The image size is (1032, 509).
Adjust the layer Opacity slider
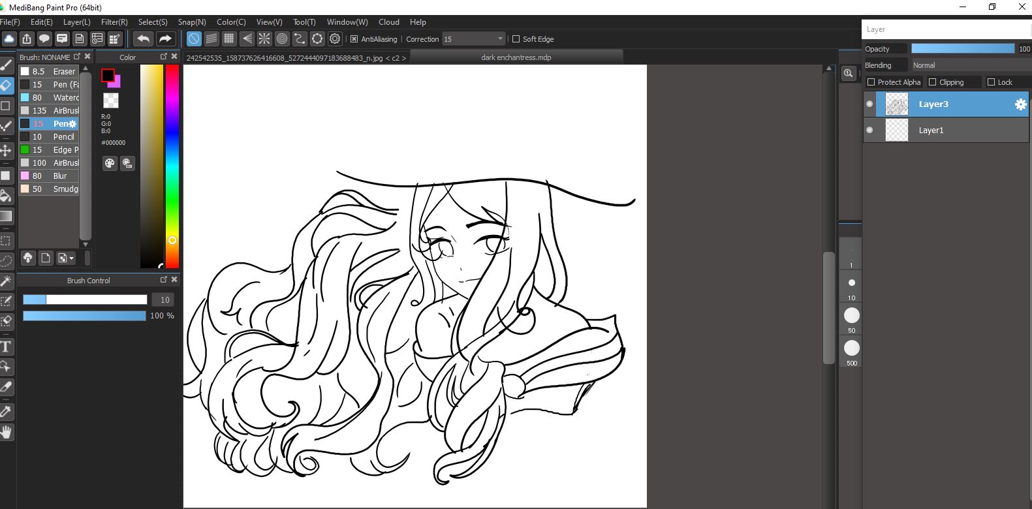pyautogui.click(x=963, y=49)
